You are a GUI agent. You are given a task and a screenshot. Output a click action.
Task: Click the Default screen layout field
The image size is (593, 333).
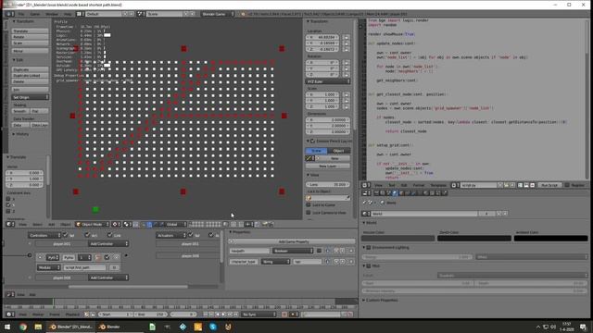pos(104,14)
